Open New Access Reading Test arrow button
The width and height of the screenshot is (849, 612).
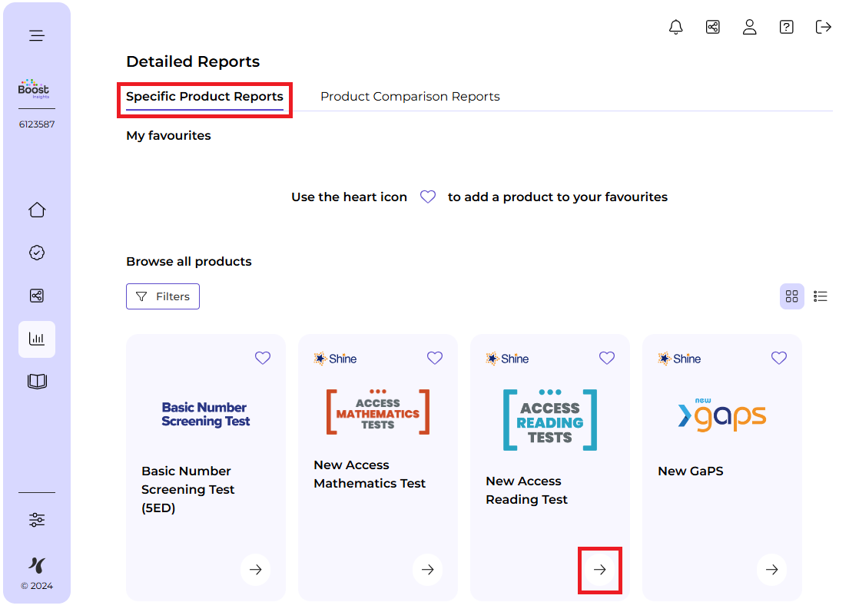click(600, 570)
